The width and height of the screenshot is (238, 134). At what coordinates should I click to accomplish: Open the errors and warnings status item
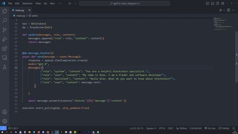pyautogui.click(x=13, y=128)
